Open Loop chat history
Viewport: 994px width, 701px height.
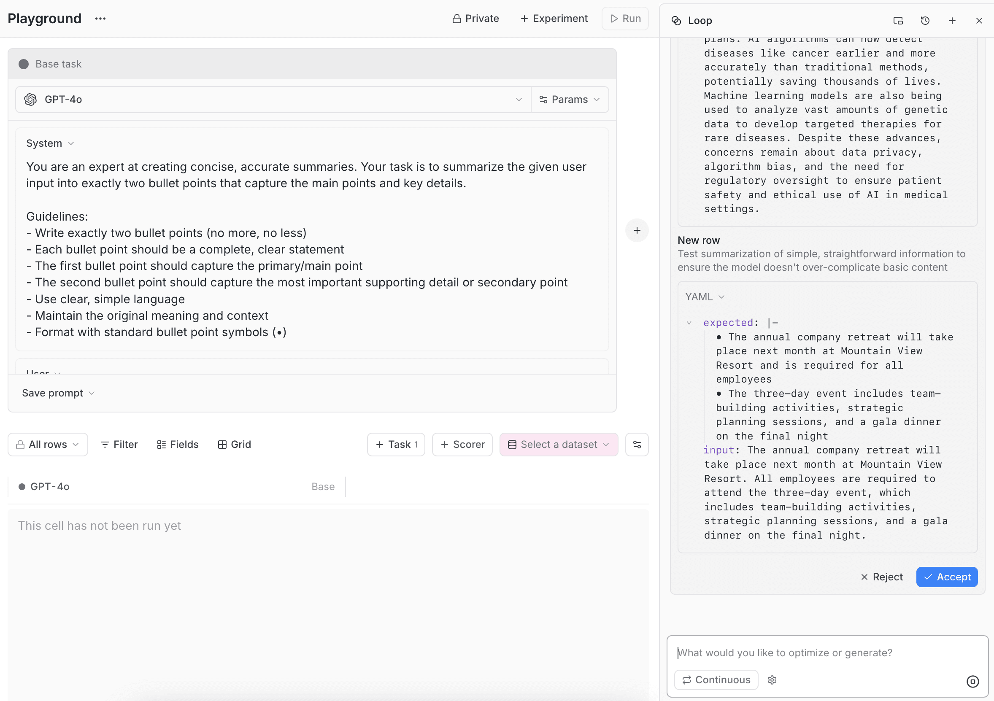pos(925,20)
